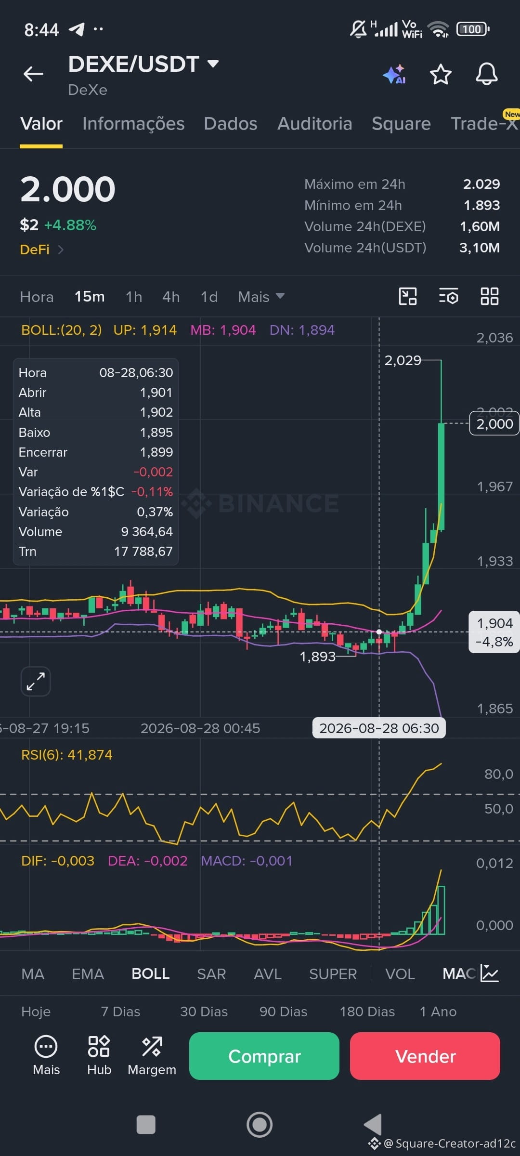Select the 7 Dias performance range
This screenshot has width=520, height=1156.
[x=120, y=1011]
